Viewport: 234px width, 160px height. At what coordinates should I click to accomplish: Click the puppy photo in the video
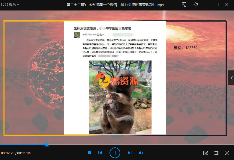120,97
